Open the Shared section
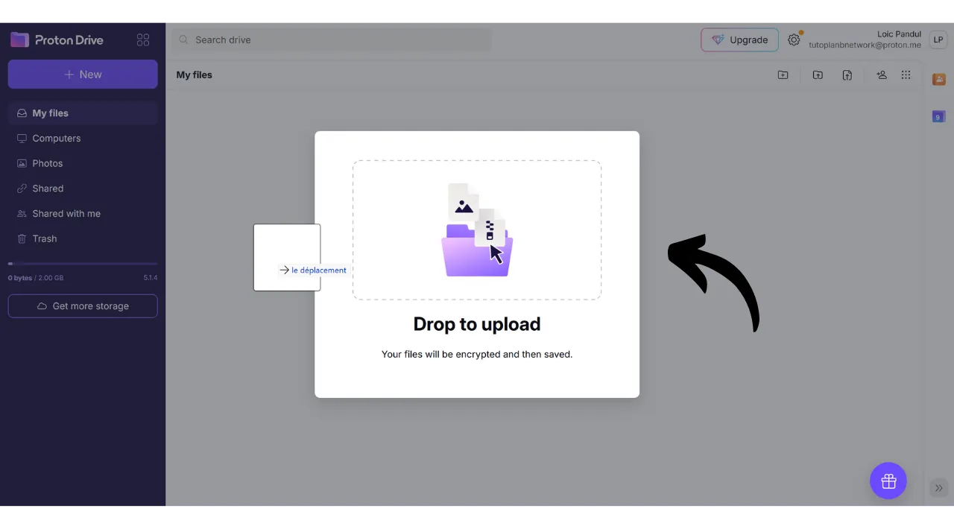Image resolution: width=954 pixels, height=529 pixels. coord(83,189)
